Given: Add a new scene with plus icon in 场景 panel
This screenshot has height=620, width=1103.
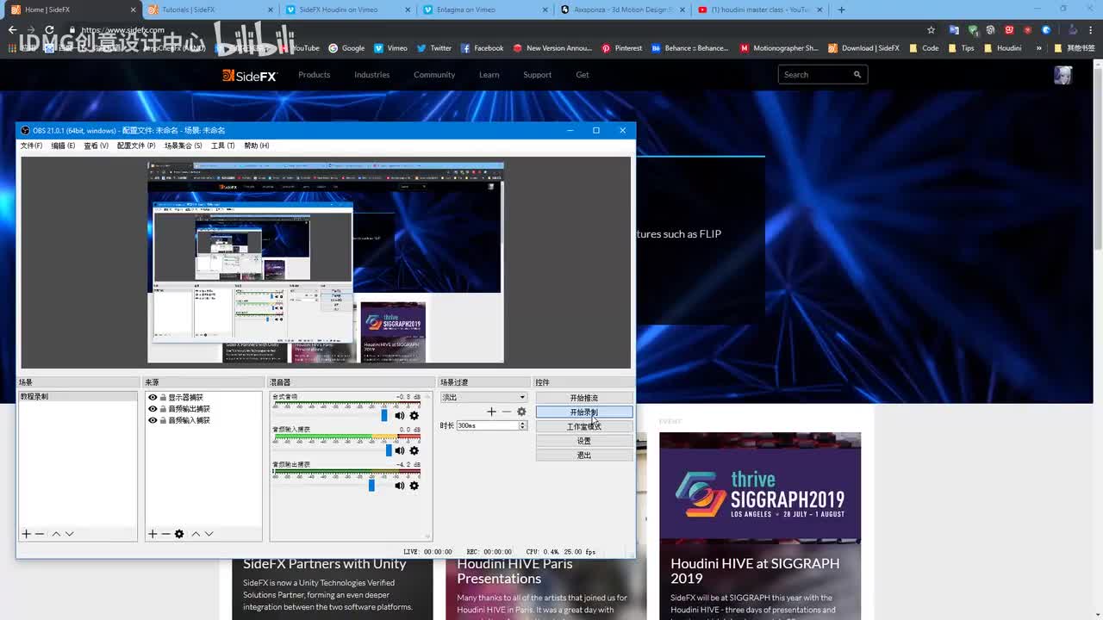Looking at the screenshot, I should [26, 534].
